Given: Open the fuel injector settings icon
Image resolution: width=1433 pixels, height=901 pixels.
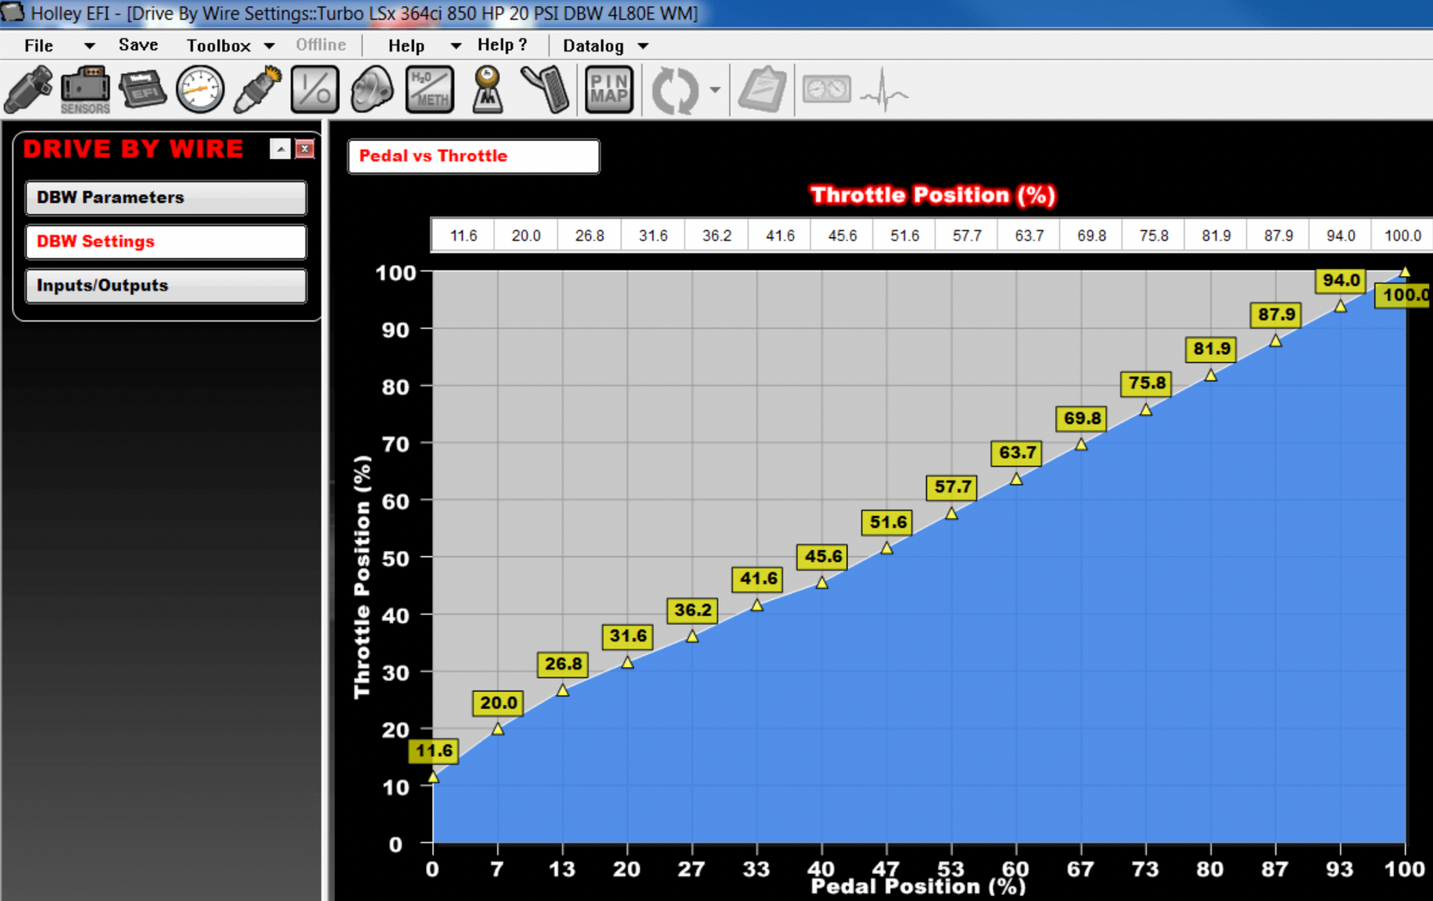Looking at the screenshot, I should [29, 89].
